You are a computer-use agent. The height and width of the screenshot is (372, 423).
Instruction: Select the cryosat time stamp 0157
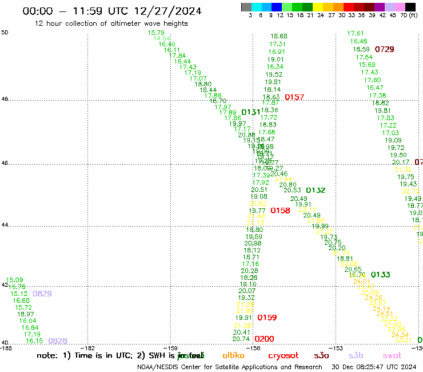pos(294,97)
